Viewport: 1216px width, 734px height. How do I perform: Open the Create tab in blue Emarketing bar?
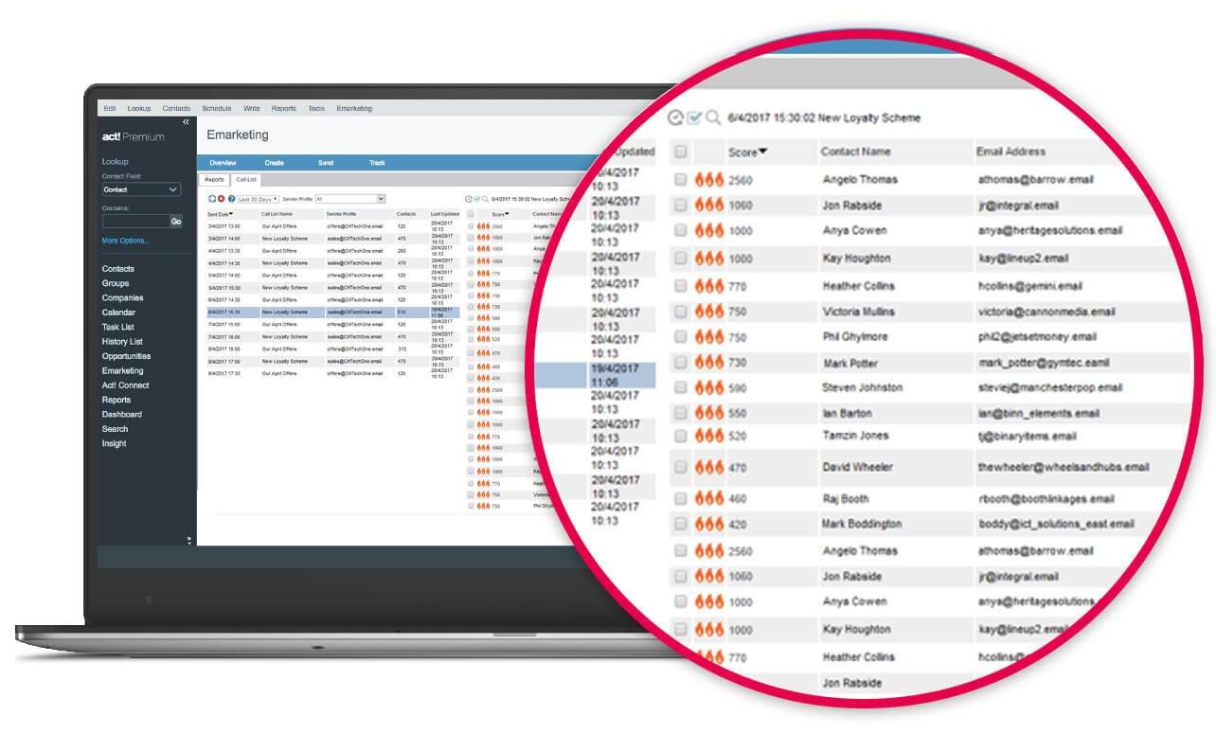click(x=275, y=163)
